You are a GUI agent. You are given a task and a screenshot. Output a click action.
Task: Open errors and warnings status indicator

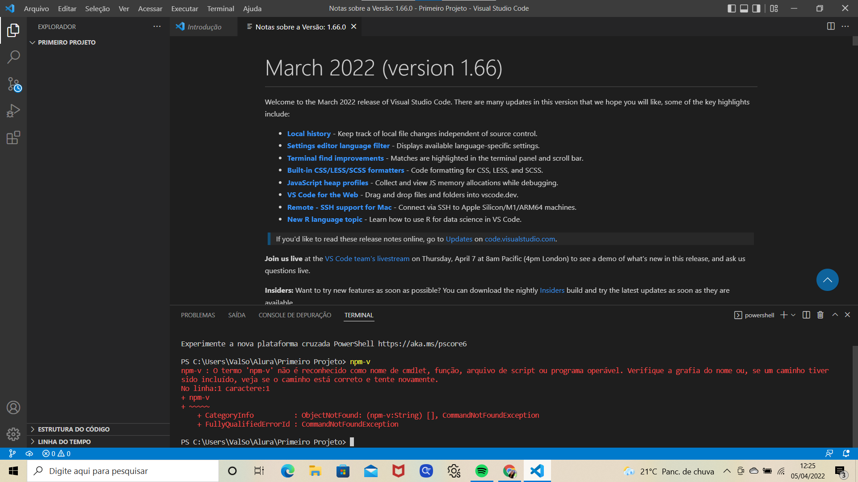pos(56,453)
